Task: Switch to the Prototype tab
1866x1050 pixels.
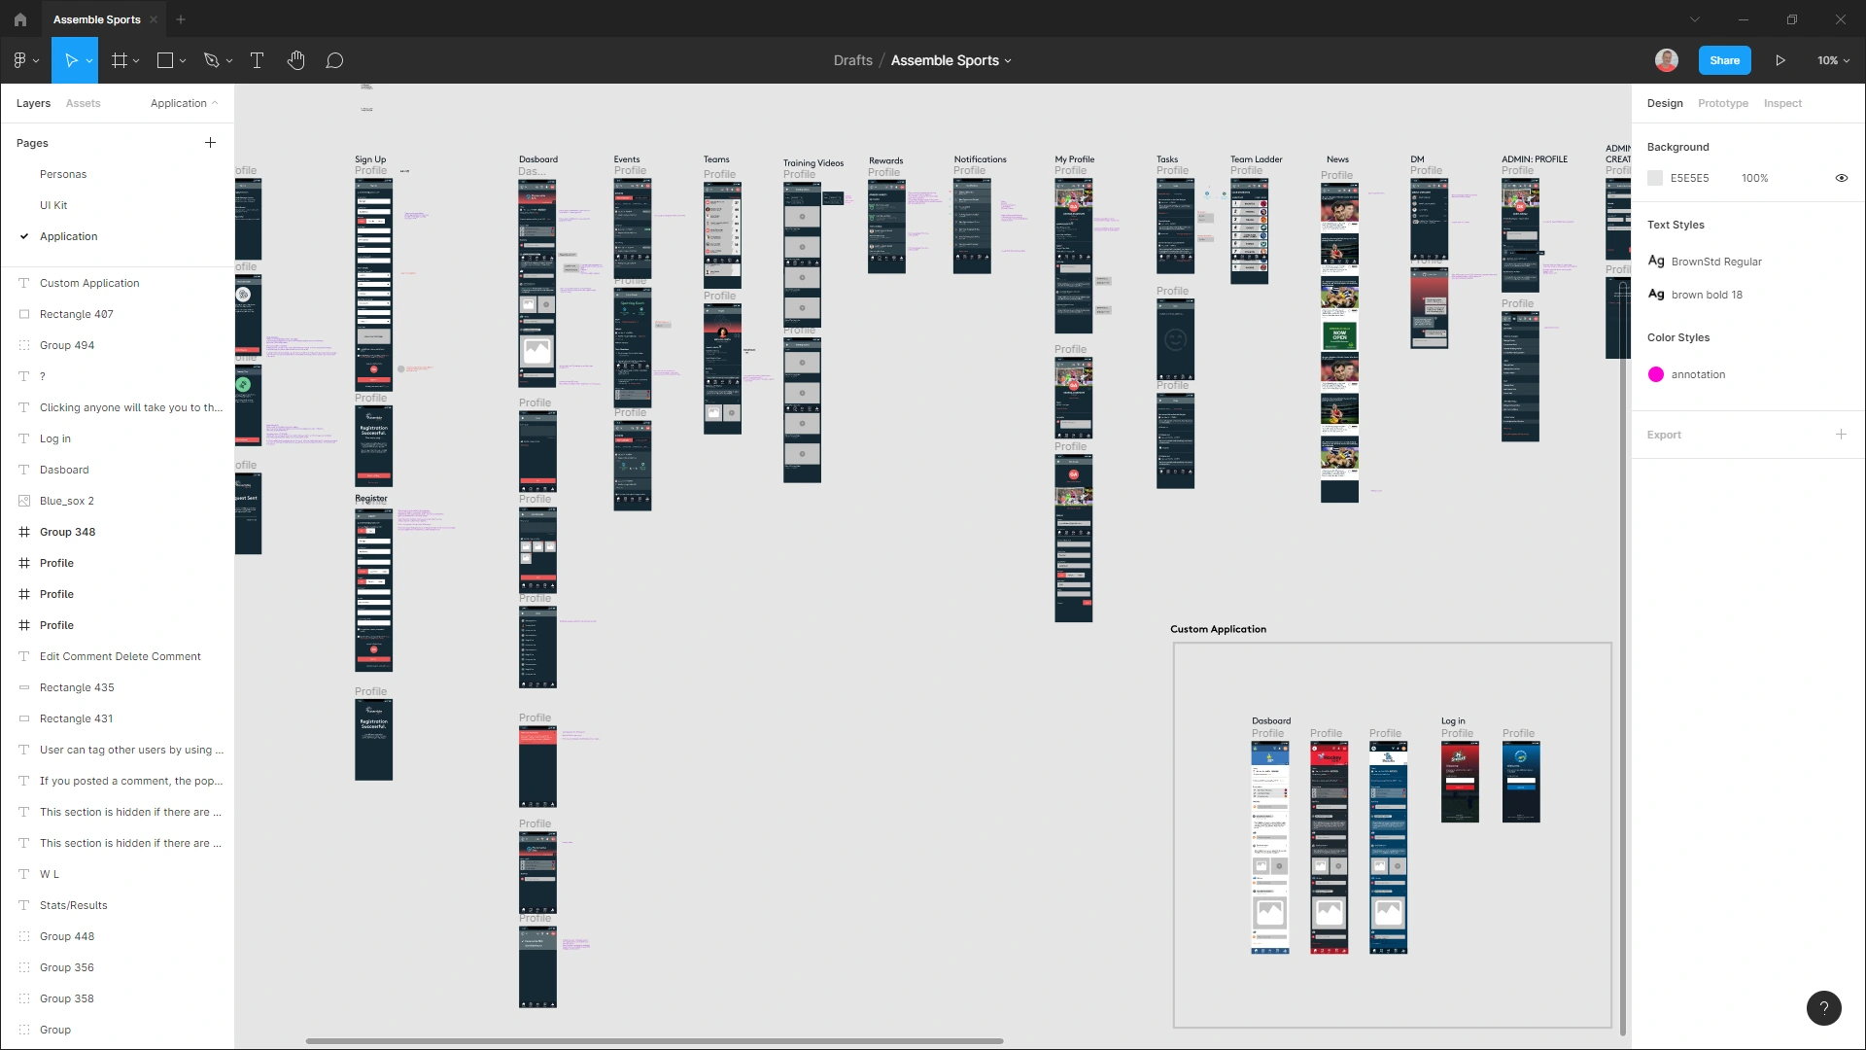Action: pos(1722,103)
